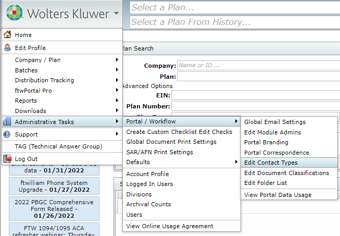Open Portal Branding
340x236 pixels.
point(289,142)
